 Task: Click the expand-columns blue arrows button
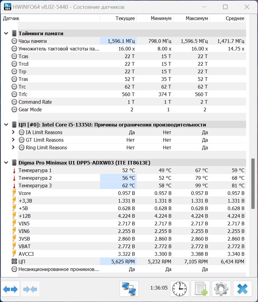(x=10, y=289)
